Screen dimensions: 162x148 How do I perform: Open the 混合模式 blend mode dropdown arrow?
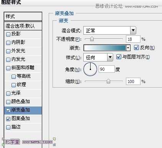(133, 30)
